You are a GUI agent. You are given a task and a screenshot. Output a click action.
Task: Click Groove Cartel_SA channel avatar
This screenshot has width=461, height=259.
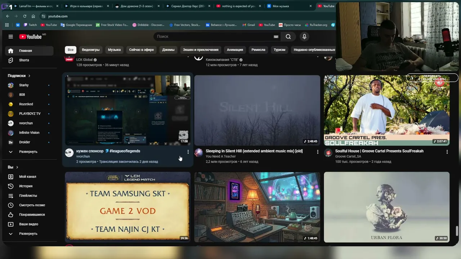tap(328, 153)
